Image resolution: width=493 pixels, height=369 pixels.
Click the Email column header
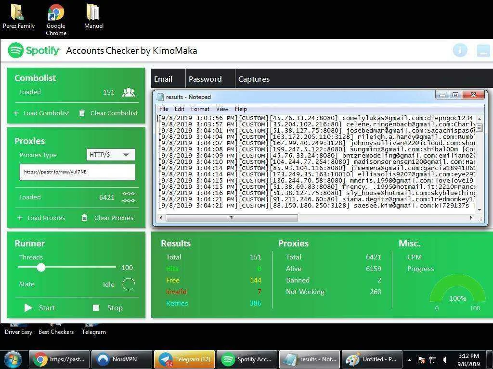point(168,79)
